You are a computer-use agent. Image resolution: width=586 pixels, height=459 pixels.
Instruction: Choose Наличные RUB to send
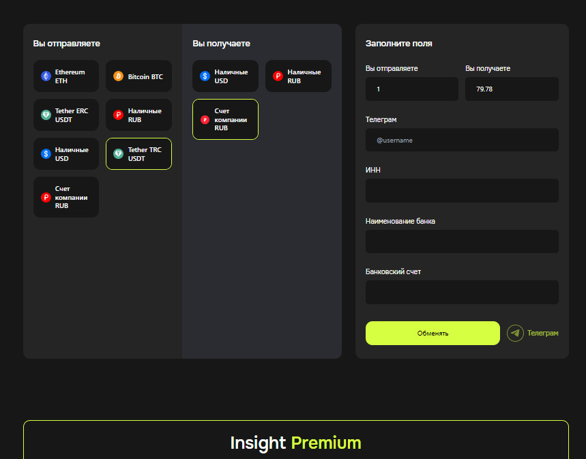(x=138, y=115)
